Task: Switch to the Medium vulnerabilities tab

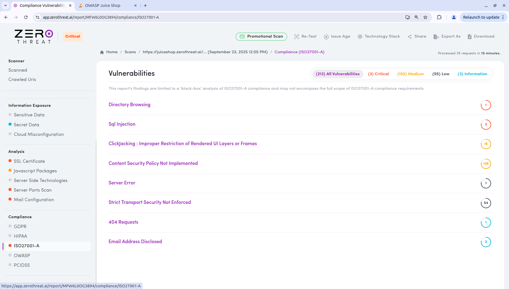Action: click(x=410, y=74)
